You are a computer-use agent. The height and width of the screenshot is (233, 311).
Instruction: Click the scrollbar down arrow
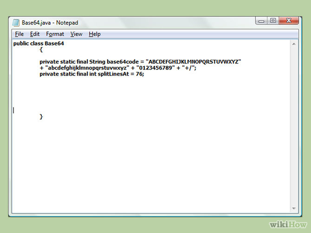click(294, 208)
